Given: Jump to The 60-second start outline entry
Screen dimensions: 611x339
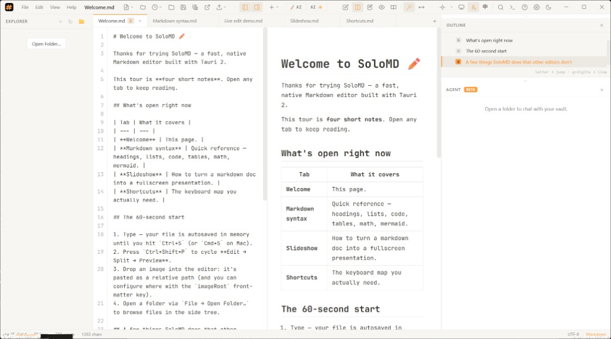Looking at the screenshot, I should pyautogui.click(x=486, y=51).
